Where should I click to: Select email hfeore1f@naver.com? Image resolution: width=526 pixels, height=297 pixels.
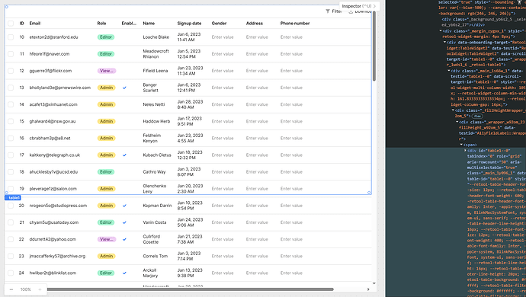click(x=50, y=54)
